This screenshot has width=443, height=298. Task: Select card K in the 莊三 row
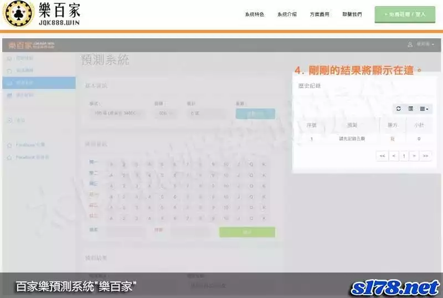coord(264,218)
